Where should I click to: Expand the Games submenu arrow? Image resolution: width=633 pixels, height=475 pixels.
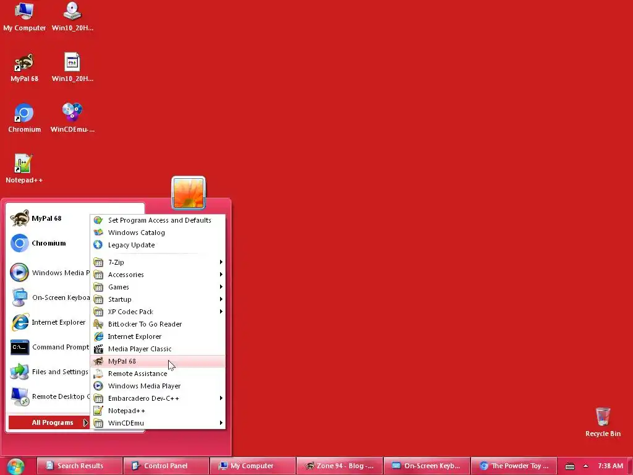click(221, 287)
